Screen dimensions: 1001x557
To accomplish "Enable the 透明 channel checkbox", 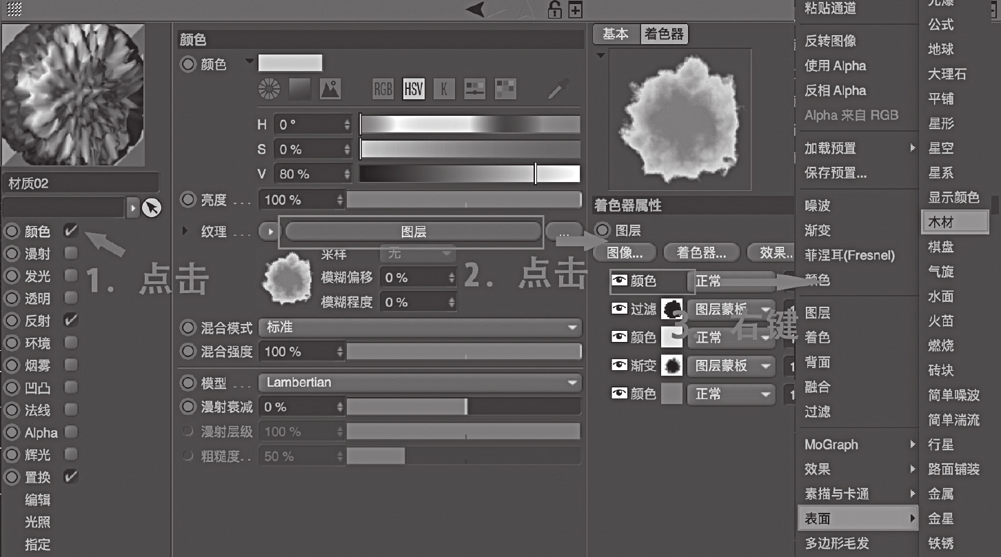I will [70, 298].
